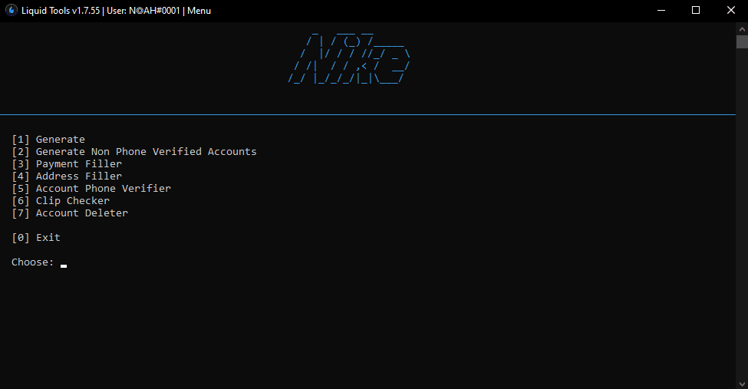Viewport: 748px width, 389px height.
Task: Click the scrollbar up arrow
Action: [x=742, y=29]
